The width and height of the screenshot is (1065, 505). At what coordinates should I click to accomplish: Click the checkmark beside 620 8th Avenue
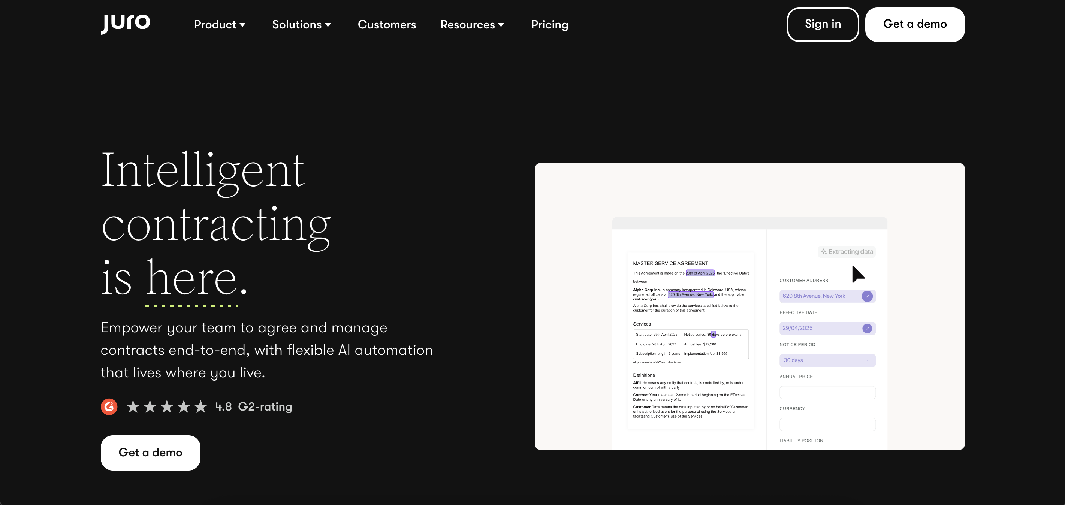coord(867,296)
